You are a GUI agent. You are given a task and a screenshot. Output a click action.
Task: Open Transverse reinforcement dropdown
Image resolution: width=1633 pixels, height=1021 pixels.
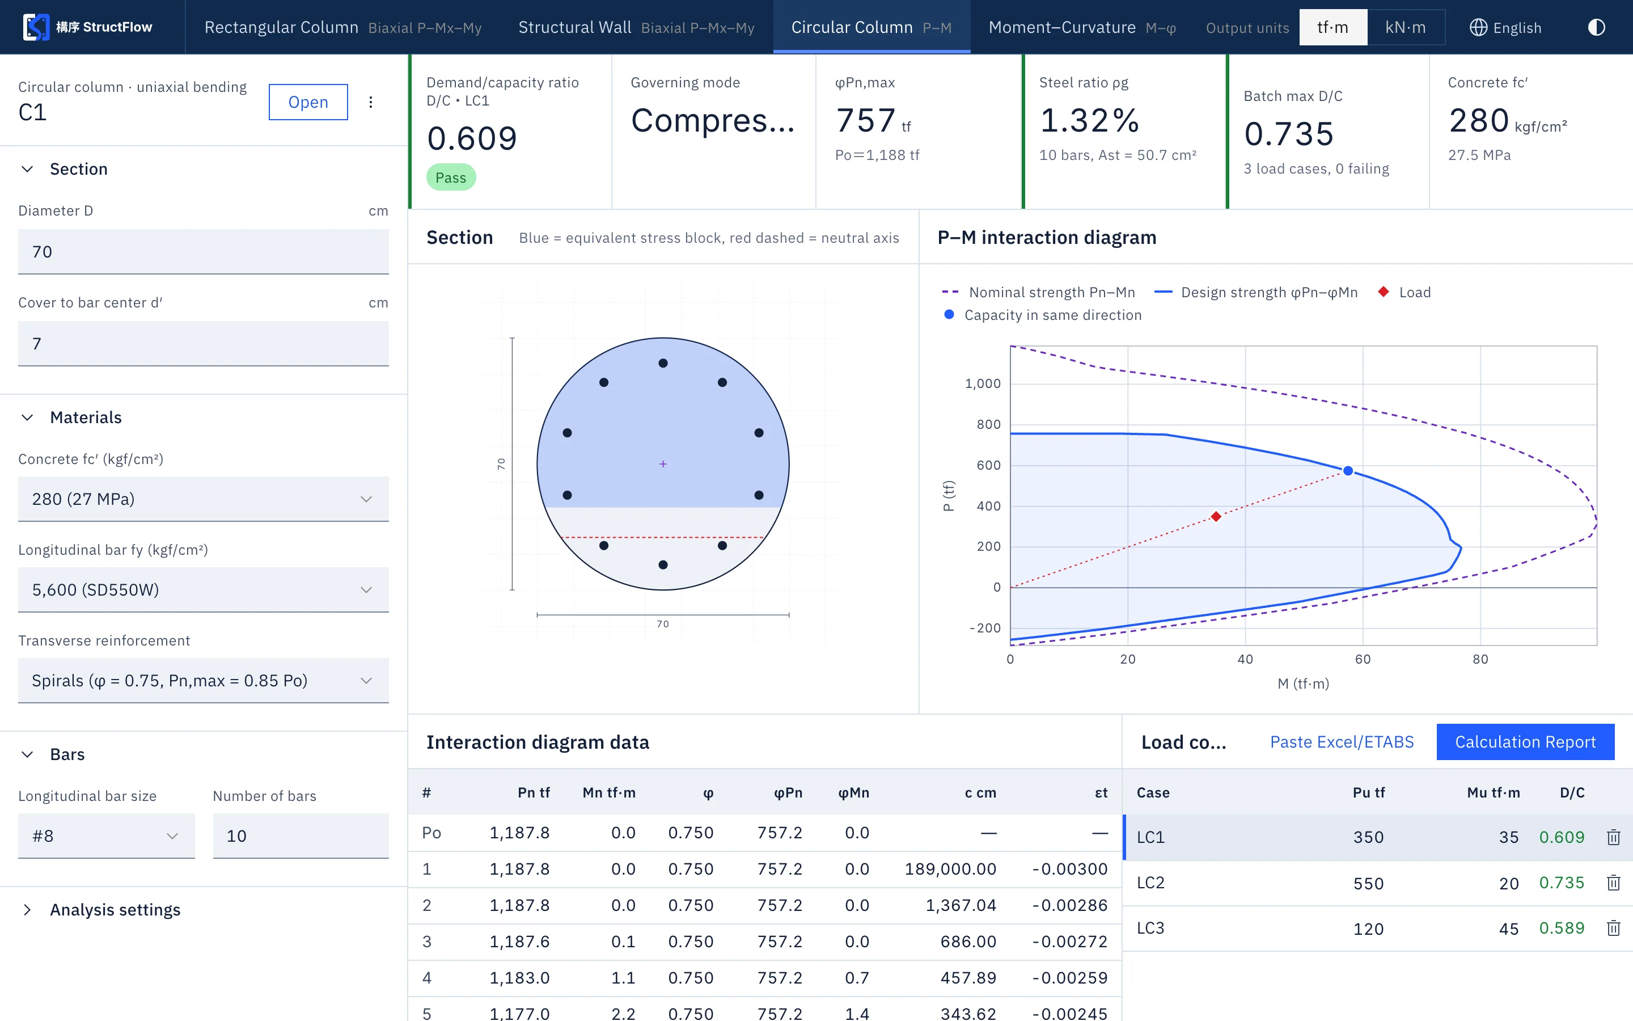[203, 681]
